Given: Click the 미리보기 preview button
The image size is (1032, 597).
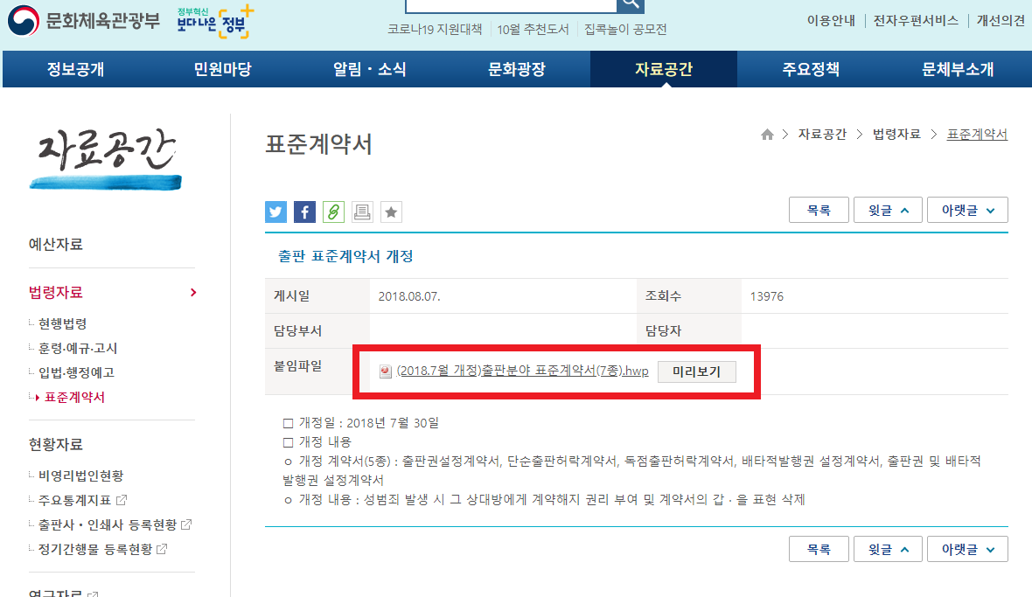Looking at the screenshot, I should pos(697,371).
